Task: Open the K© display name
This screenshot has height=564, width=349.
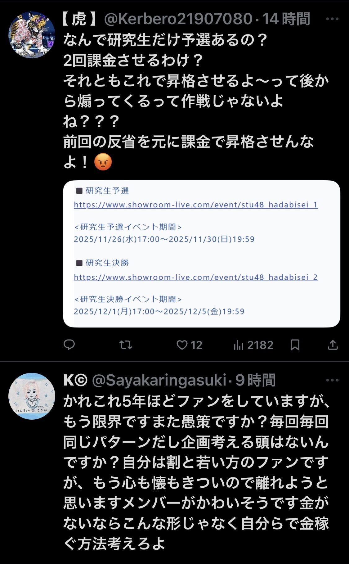Action: (x=75, y=380)
